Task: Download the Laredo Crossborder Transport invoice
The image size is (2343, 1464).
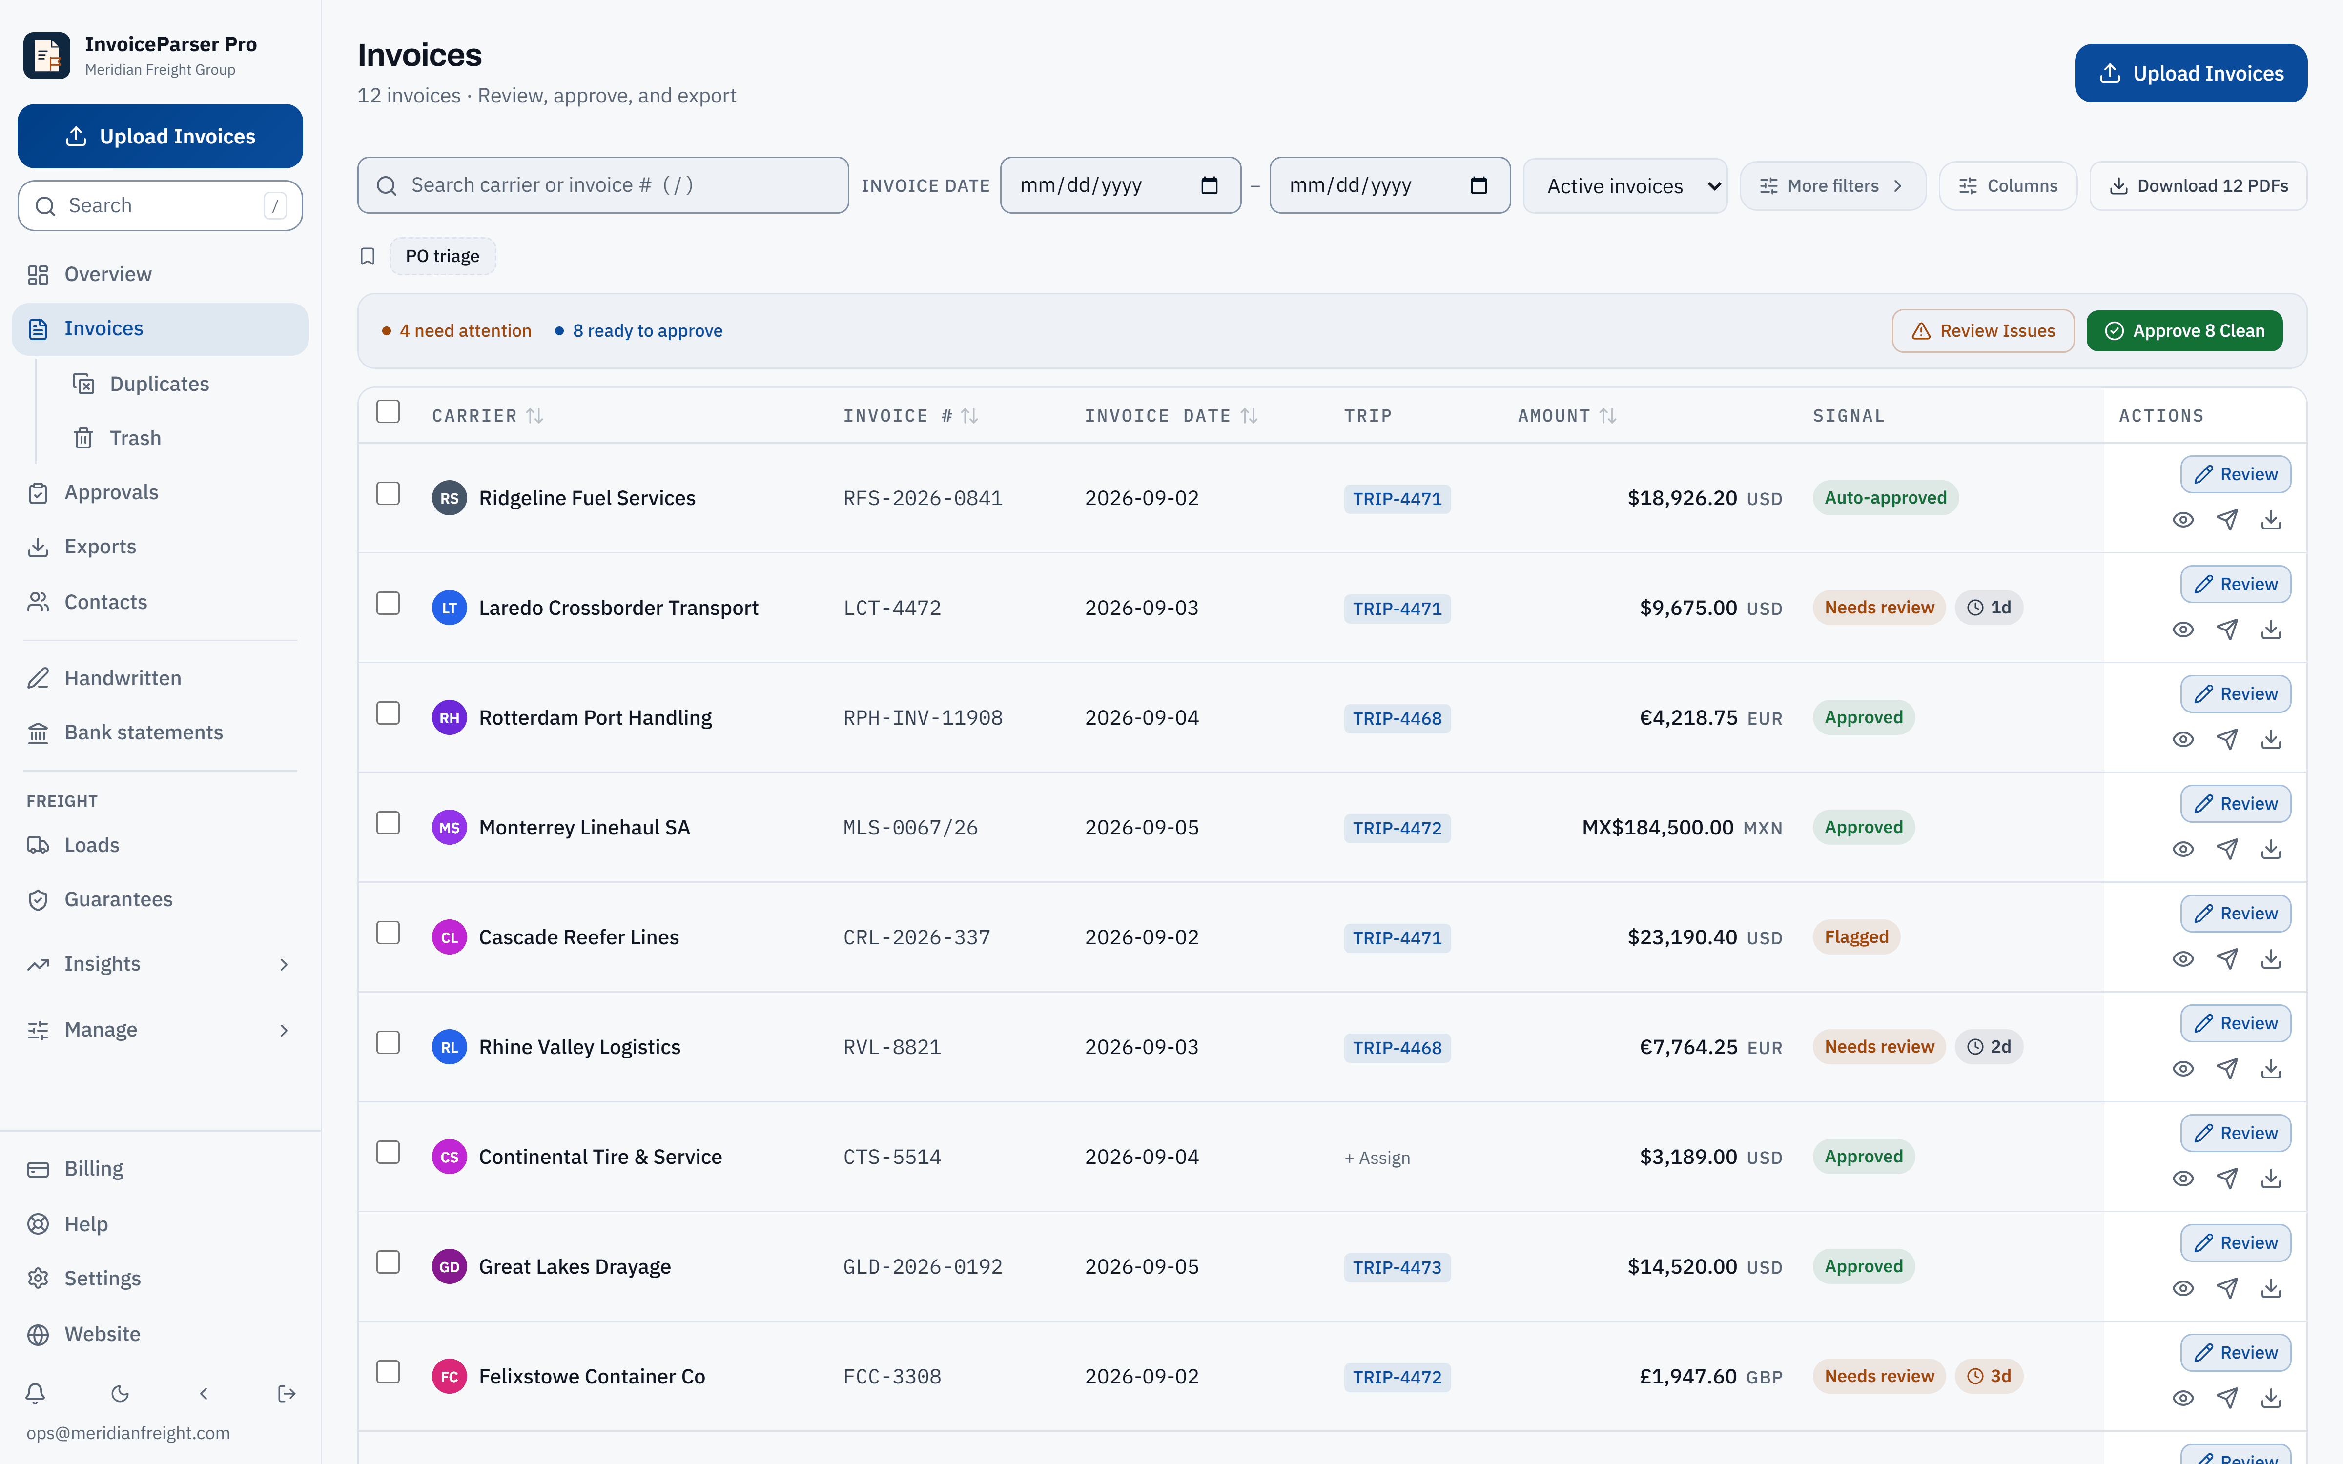Action: pos(2270,630)
